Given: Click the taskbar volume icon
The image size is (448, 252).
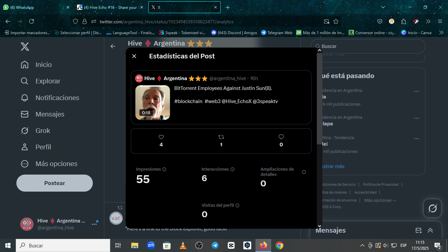Looking at the screenshot, I should 386,245.
